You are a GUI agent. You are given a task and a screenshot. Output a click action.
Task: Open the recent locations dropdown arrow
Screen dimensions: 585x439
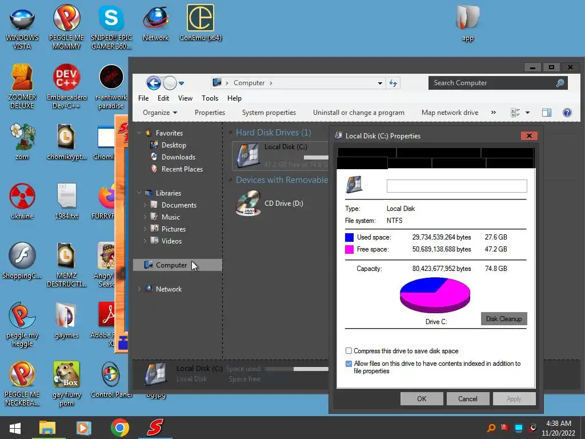coord(181,83)
